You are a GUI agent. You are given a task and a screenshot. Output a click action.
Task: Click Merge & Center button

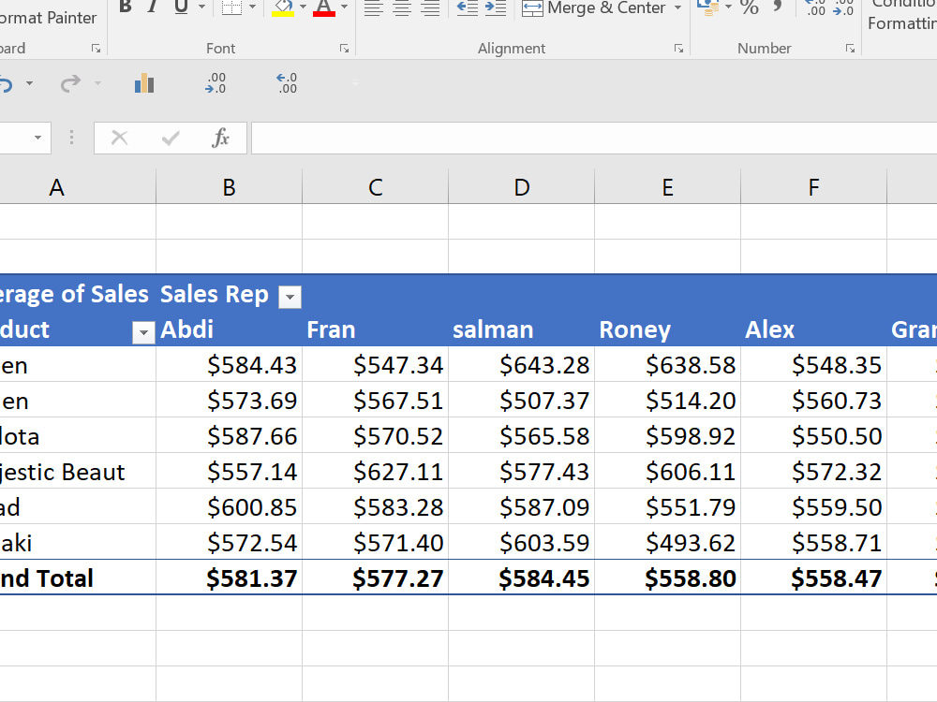coord(593,7)
